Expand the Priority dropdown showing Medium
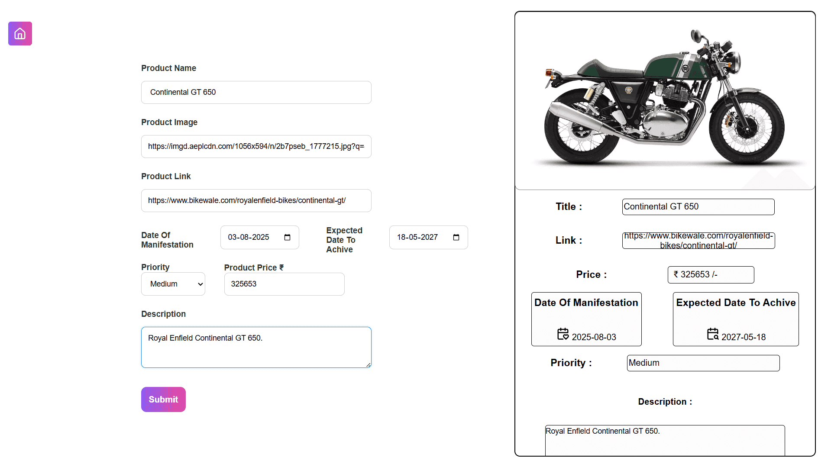 tap(173, 284)
